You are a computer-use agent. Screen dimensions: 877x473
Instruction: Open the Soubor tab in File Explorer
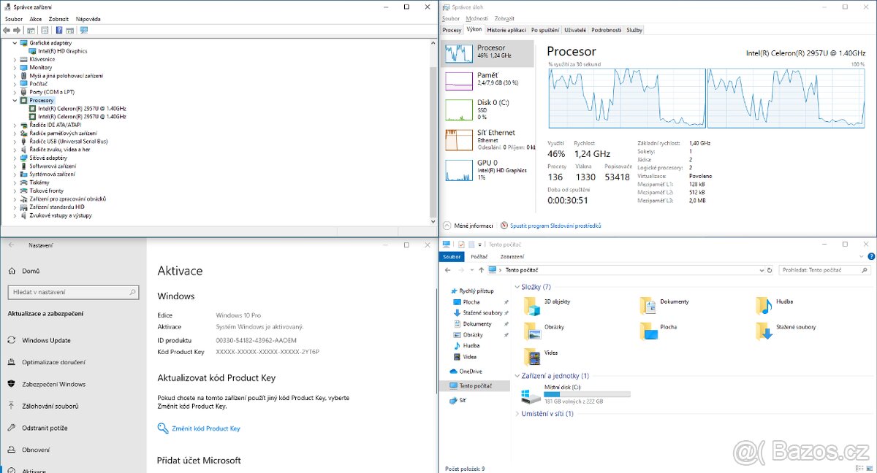coord(452,257)
